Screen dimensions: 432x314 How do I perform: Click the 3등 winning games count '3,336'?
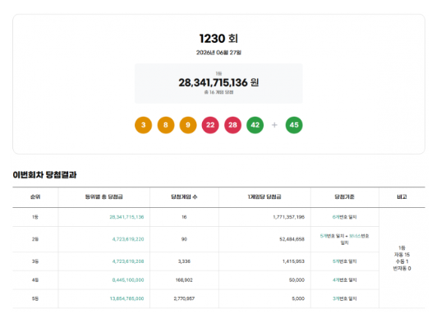(x=184, y=261)
